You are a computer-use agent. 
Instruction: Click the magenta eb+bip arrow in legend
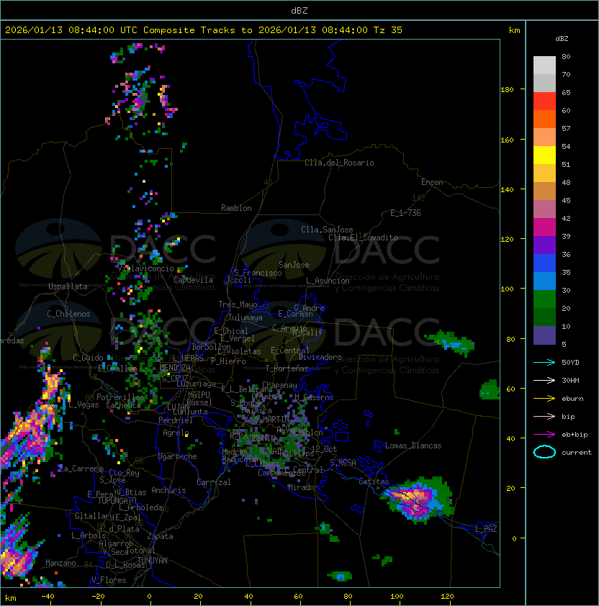(x=544, y=435)
